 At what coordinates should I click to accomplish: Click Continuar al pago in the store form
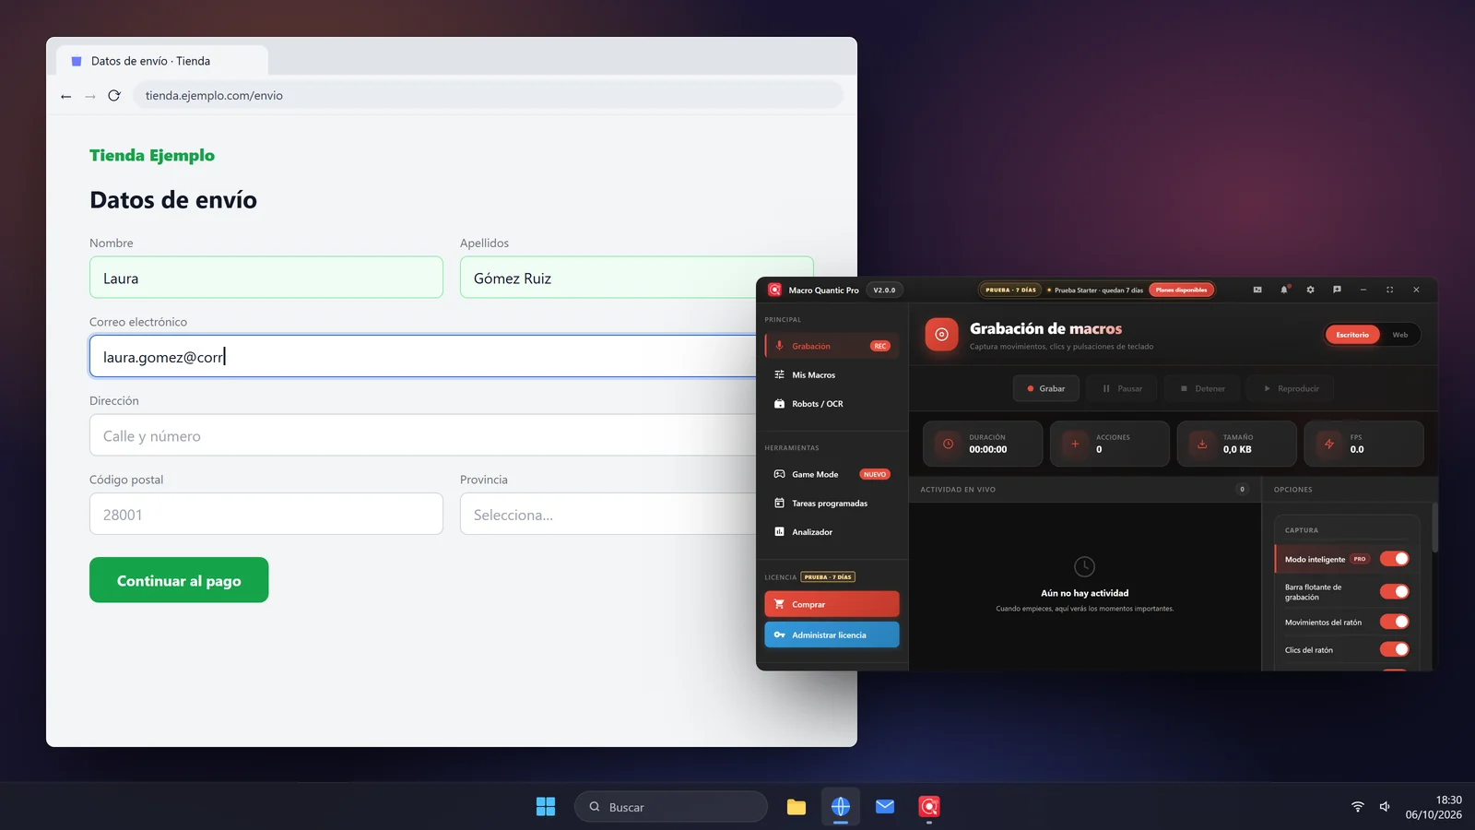click(179, 580)
